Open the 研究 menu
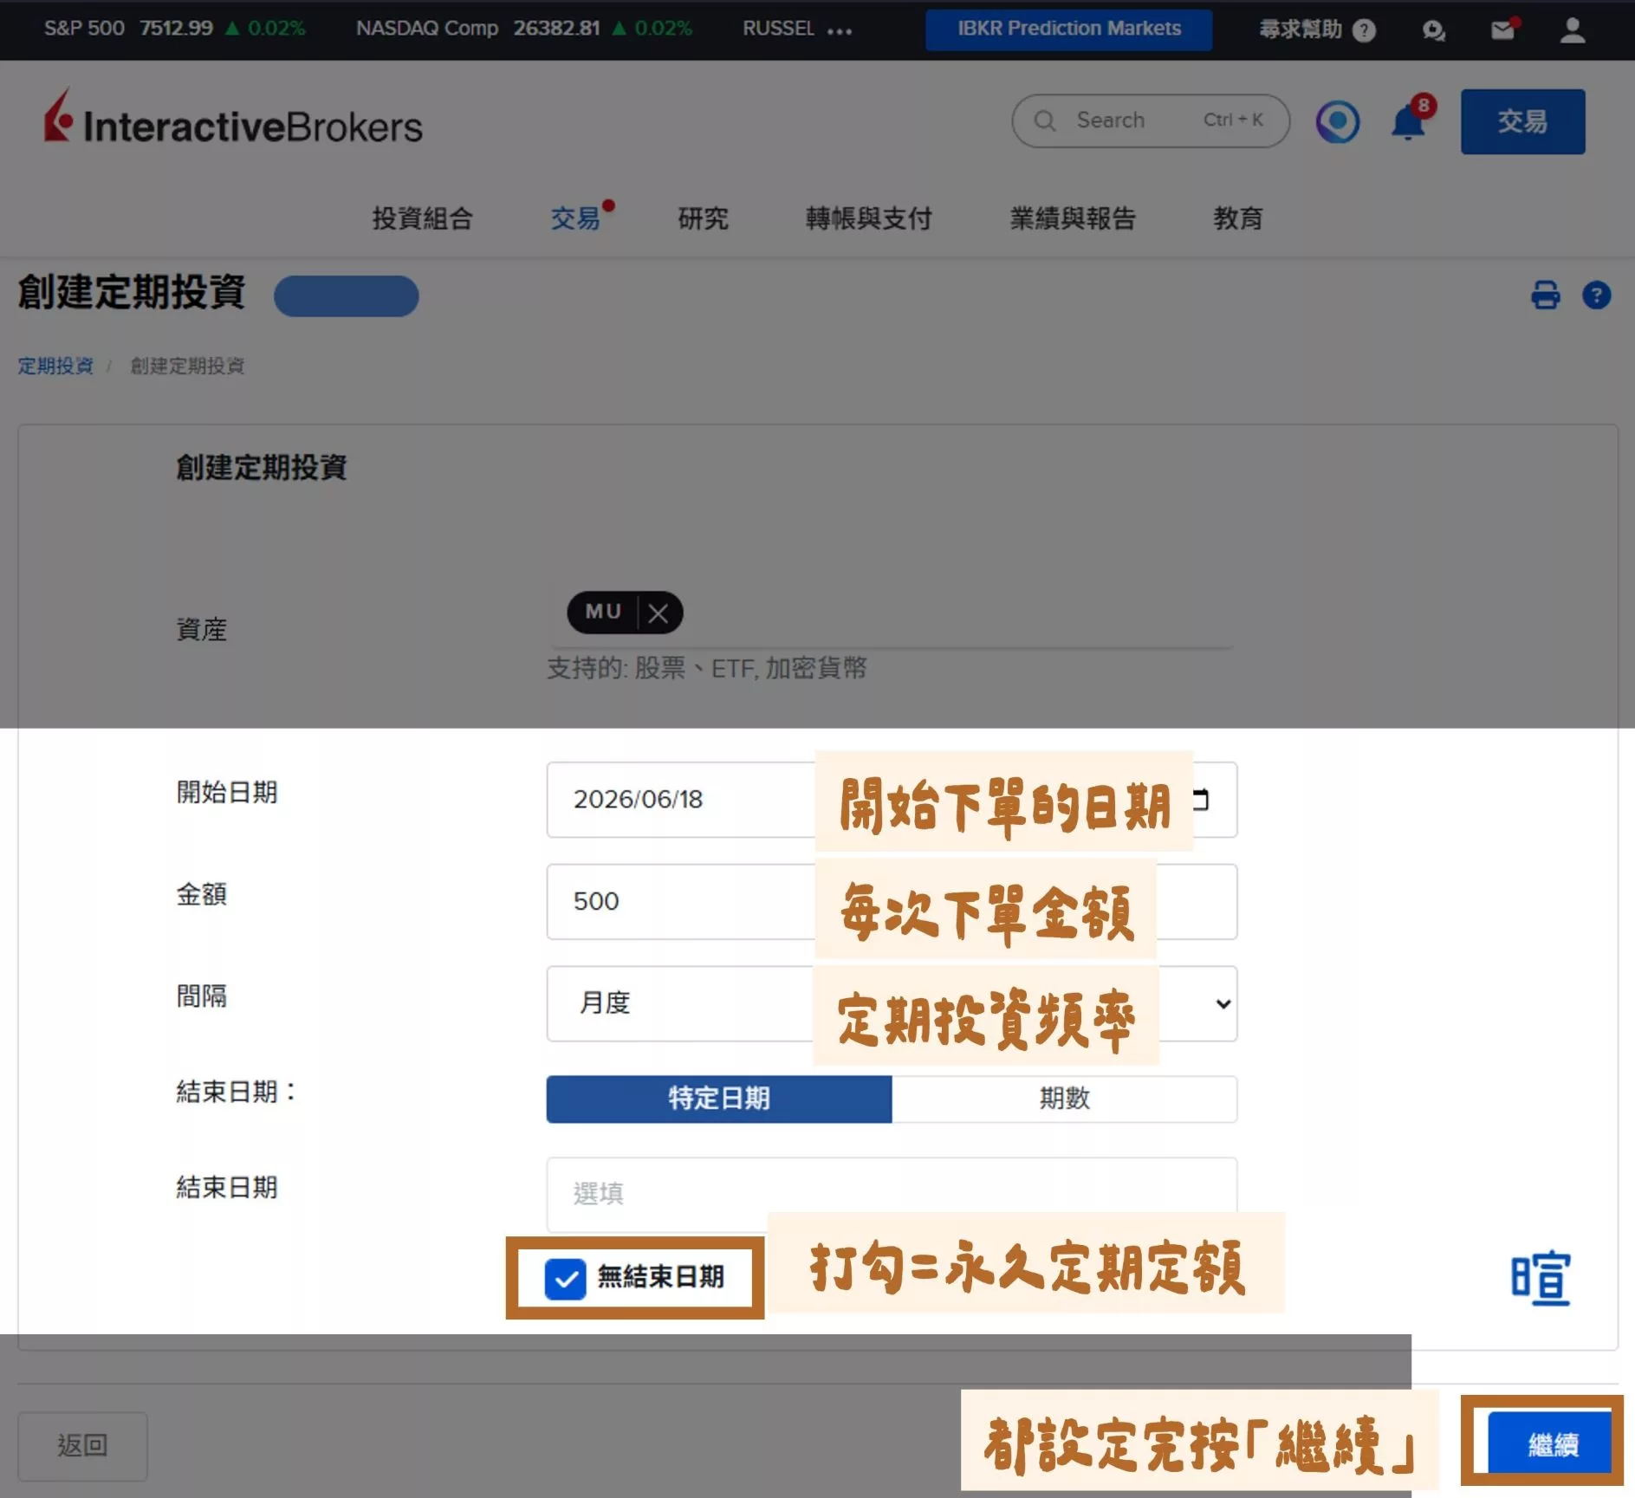Image resolution: width=1635 pixels, height=1498 pixels. 703,218
